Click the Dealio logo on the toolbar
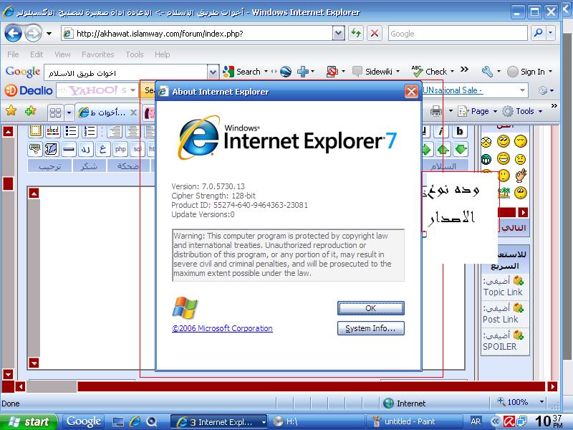This screenshot has height=430, width=573. tap(29, 90)
